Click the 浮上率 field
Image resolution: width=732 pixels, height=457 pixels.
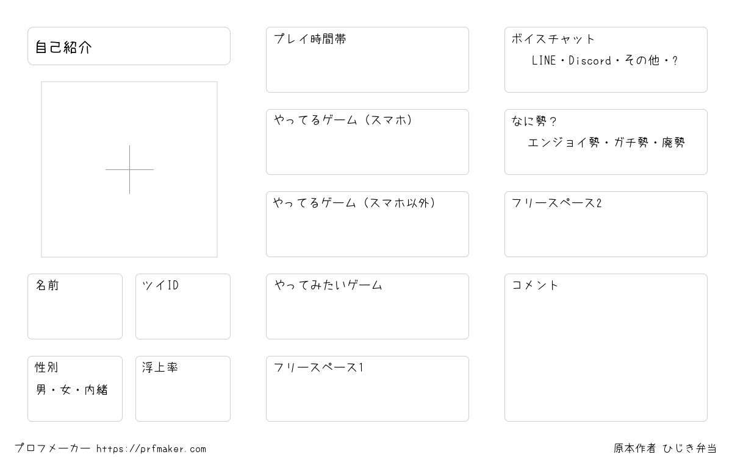click(183, 389)
